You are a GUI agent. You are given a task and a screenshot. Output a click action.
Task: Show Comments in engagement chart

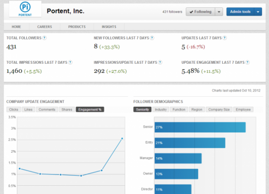tap(47, 109)
